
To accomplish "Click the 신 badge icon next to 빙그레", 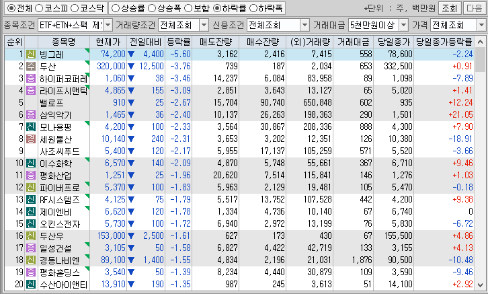I will coord(30,54).
